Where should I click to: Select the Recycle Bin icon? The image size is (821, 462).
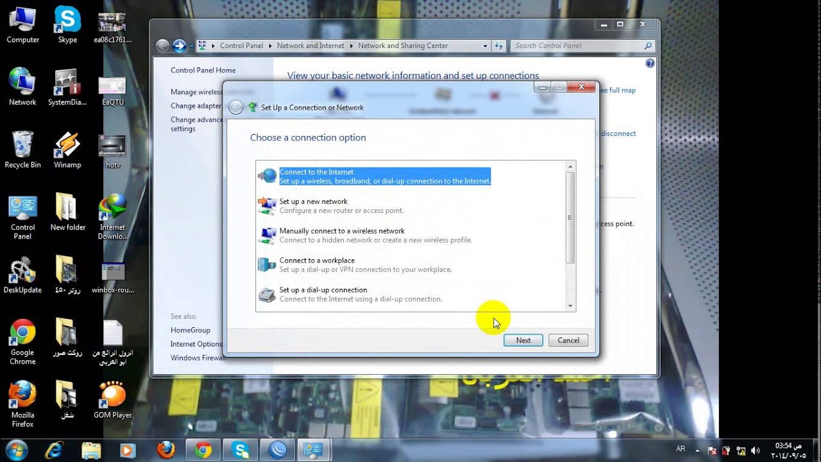tap(22, 150)
